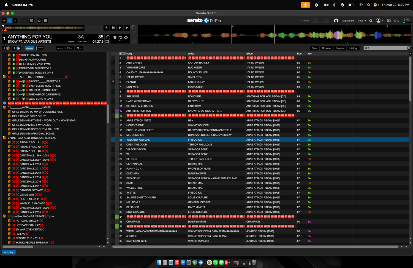
Task: Open the History tab
Action: [x=353, y=48]
